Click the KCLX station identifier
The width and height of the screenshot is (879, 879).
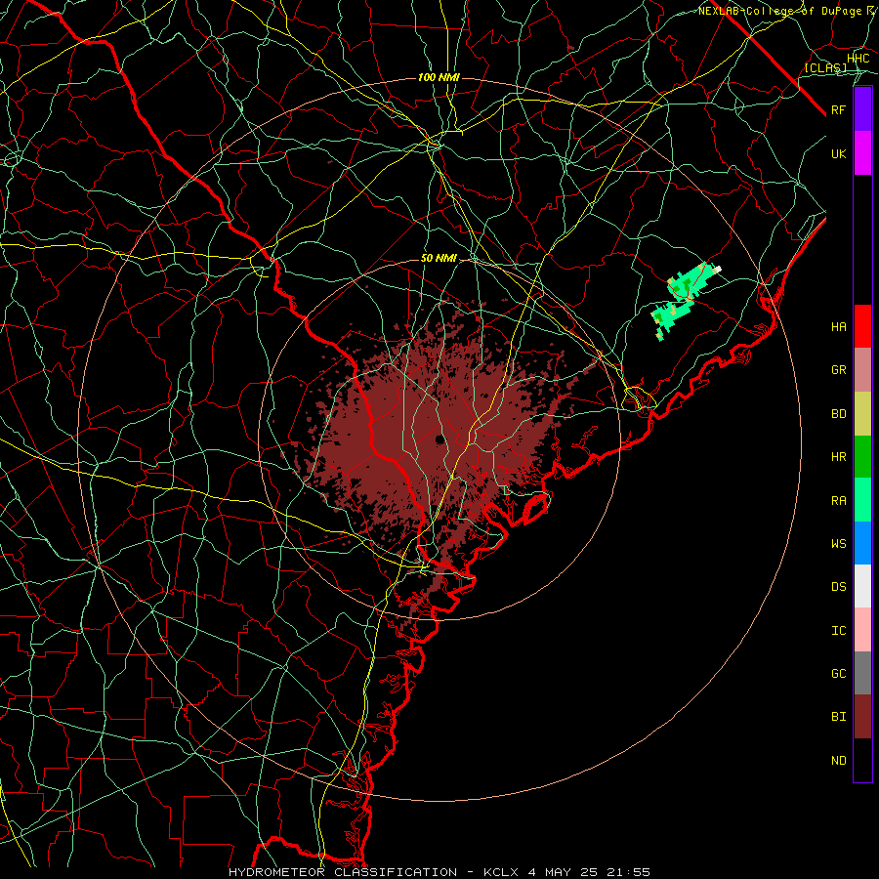[x=501, y=872]
